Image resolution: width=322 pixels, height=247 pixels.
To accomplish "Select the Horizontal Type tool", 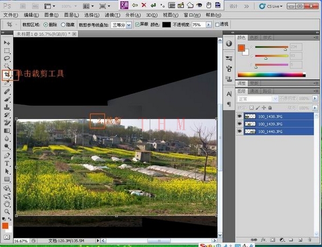I will click(7, 163).
